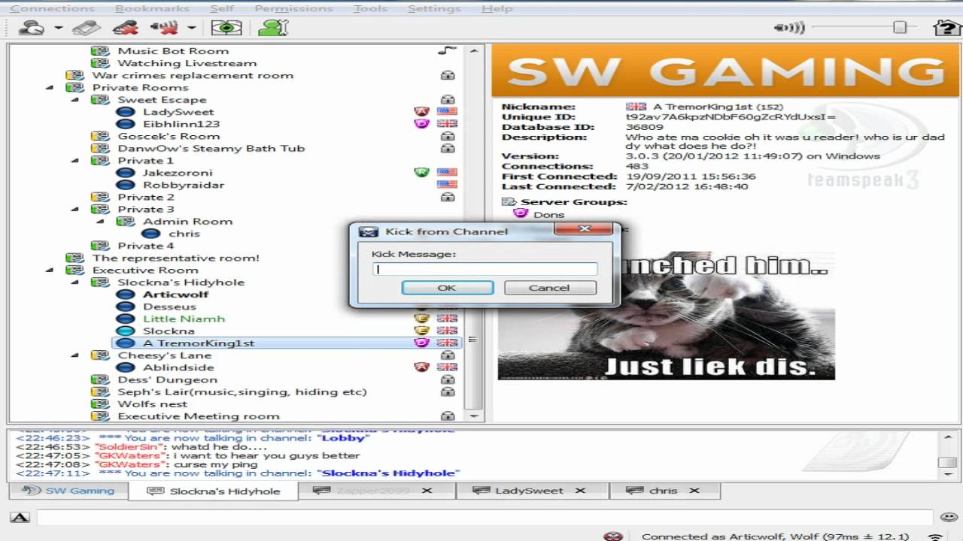This screenshot has width=963, height=541.
Task: Click Slockna's talking status icon
Action: pos(126,331)
